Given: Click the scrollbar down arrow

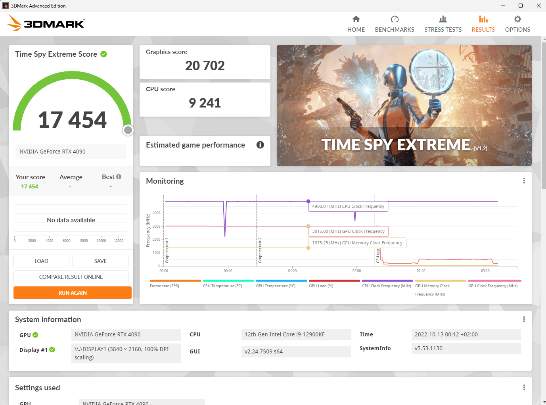Looking at the screenshot, I should pyautogui.click(x=544, y=402).
